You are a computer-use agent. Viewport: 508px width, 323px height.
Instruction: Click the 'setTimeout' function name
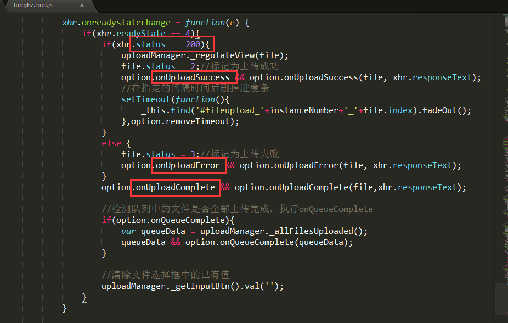pyautogui.click(x=146, y=99)
